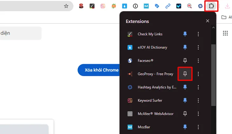Unpin MozBar from the toolbar
232x134 pixels.
(x=185, y=127)
